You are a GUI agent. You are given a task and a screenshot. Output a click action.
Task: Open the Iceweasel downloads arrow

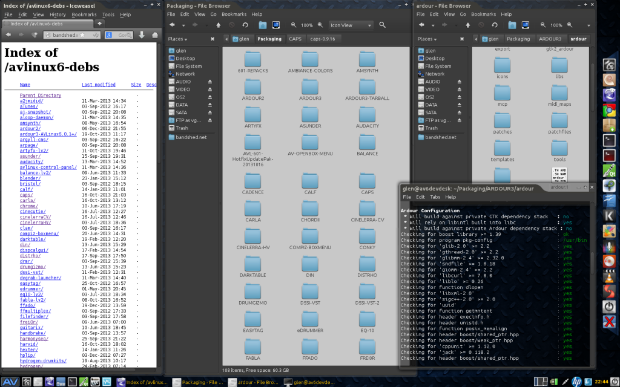142,34
